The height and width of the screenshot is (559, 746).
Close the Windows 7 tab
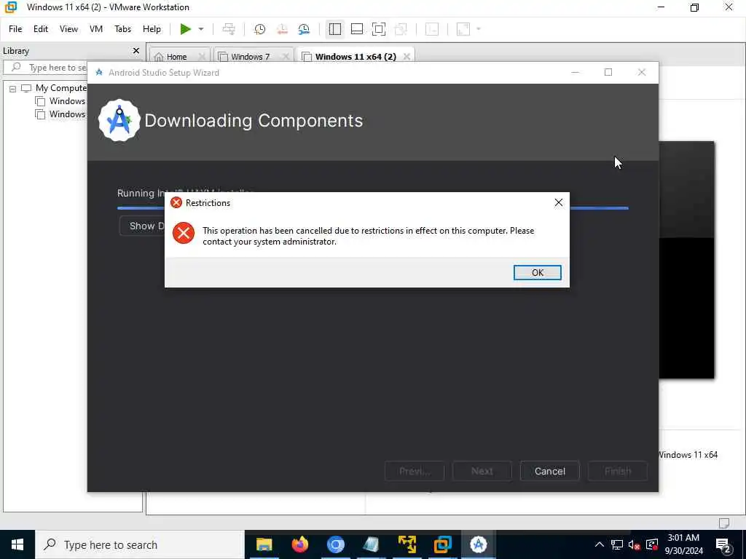(286, 57)
